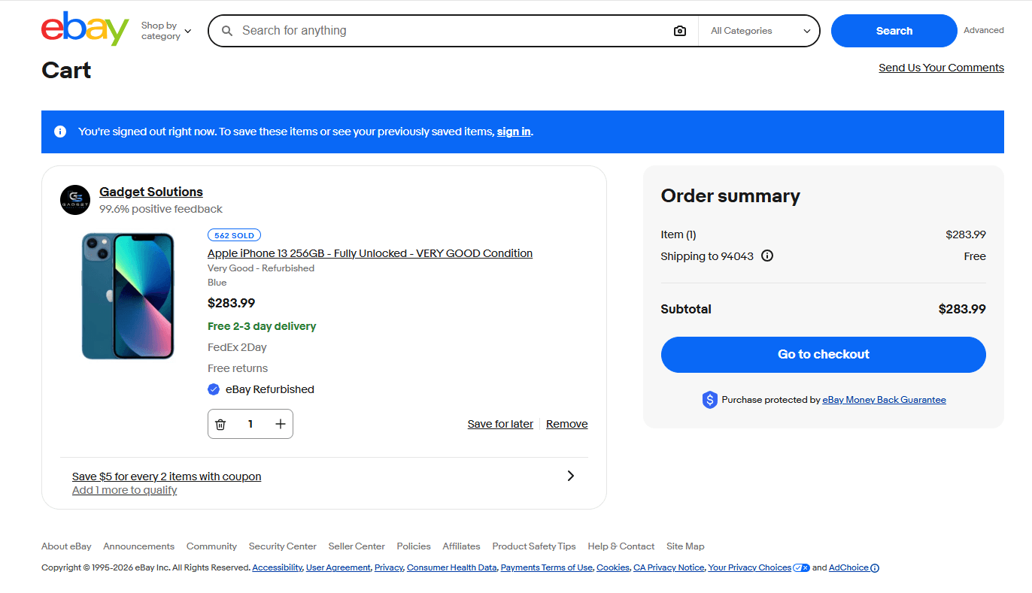Open Help & Contact footer link
The image size is (1032, 593).
[621, 546]
